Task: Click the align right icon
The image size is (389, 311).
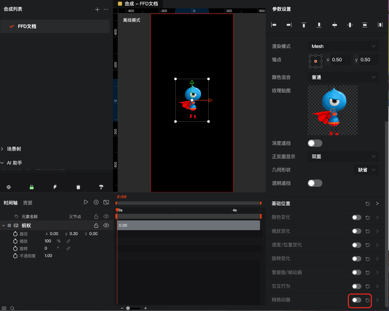Action: tap(289, 25)
